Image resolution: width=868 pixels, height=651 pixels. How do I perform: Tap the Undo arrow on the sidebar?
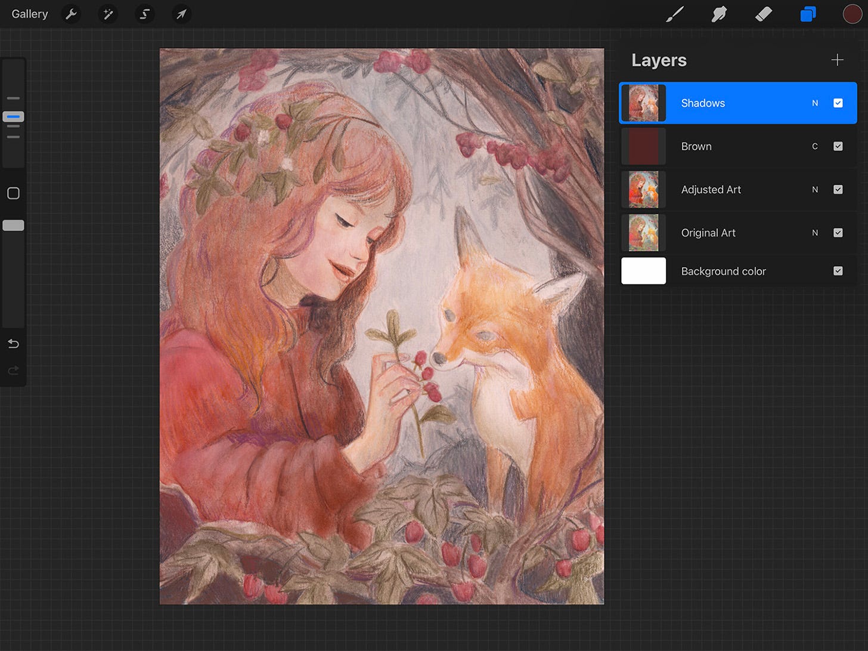pyautogui.click(x=13, y=344)
